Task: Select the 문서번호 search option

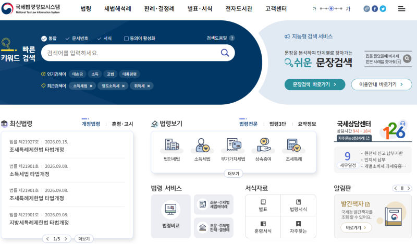Action: [x=77, y=38]
